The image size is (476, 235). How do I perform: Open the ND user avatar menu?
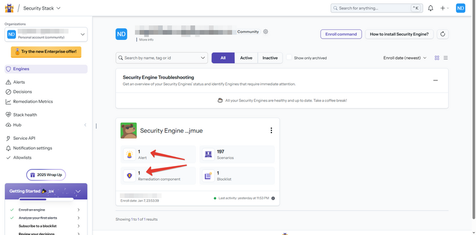pos(460,8)
